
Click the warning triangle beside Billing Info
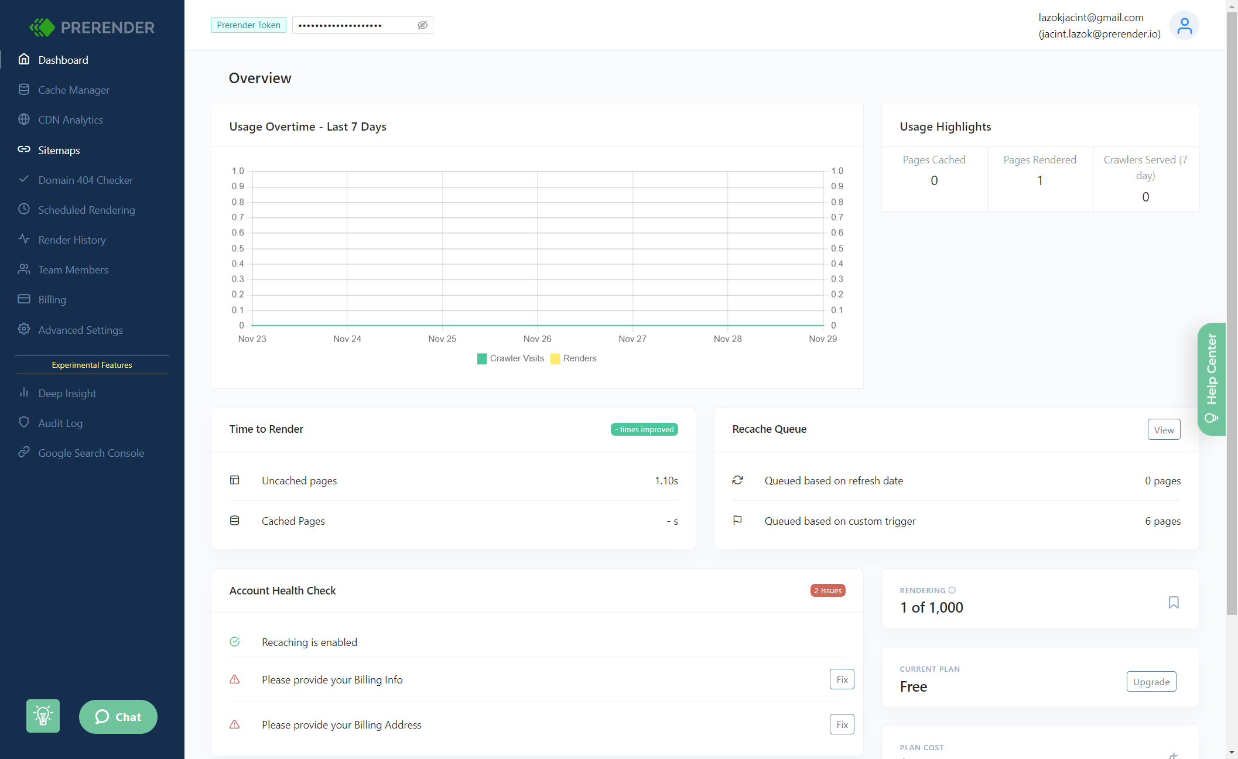pyautogui.click(x=235, y=679)
